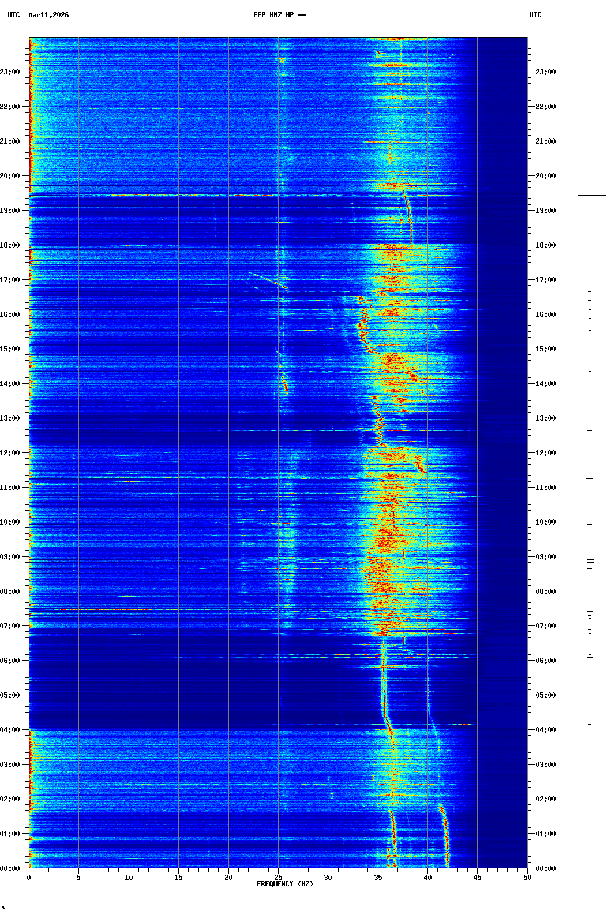Click the UTC label at top right
615x914 pixels.
pos(535,15)
